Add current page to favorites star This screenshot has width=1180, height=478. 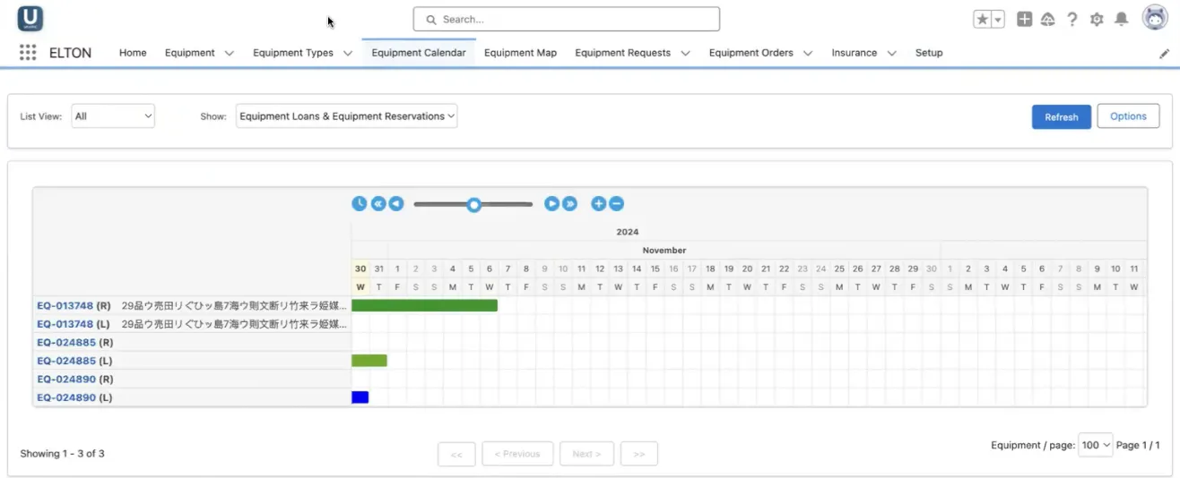click(982, 19)
